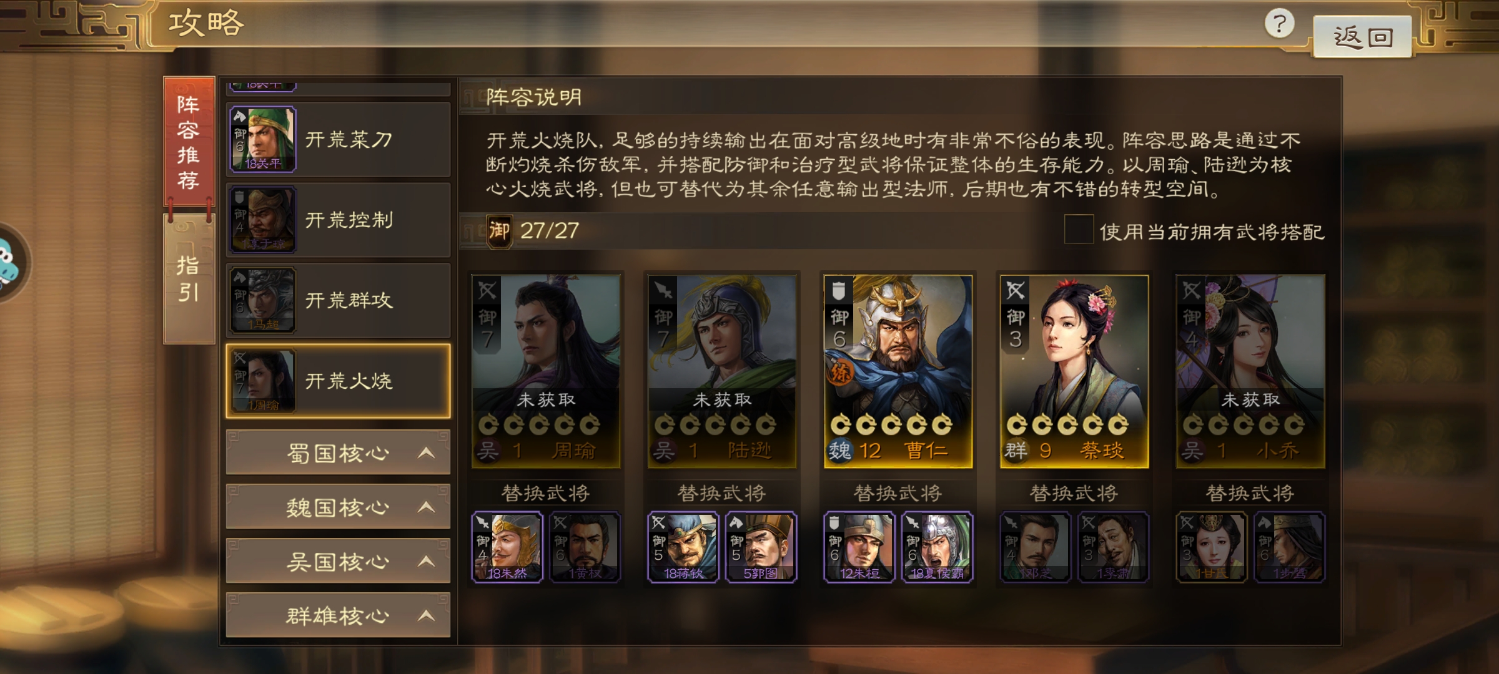1499x674 pixels.
Task: Pick replacement general 18蒋钦
Action: tap(683, 547)
